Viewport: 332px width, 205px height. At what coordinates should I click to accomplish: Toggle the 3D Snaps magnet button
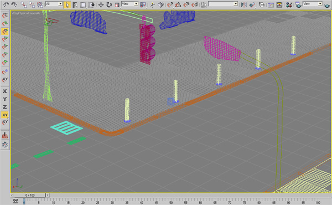tap(170, 4)
